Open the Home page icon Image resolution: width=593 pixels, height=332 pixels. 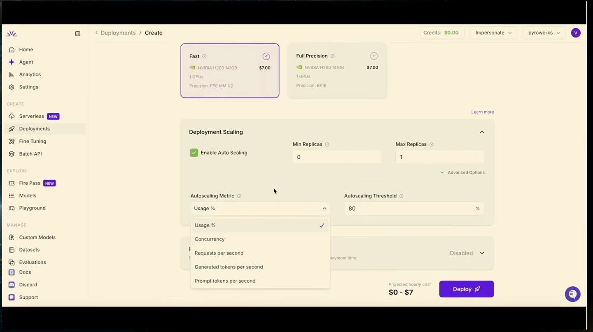pos(12,49)
